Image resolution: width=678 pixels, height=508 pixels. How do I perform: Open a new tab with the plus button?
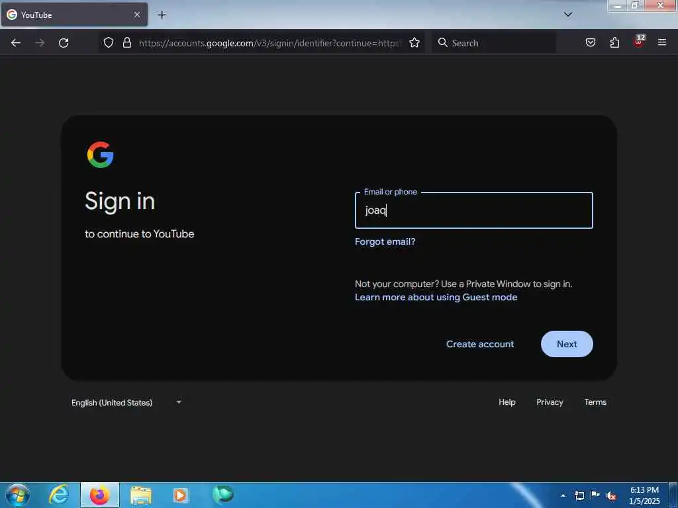(x=162, y=15)
